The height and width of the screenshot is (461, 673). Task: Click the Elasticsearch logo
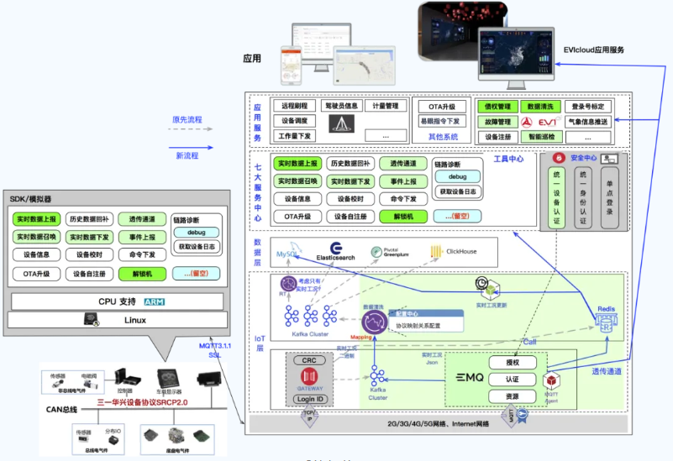tap(335, 252)
